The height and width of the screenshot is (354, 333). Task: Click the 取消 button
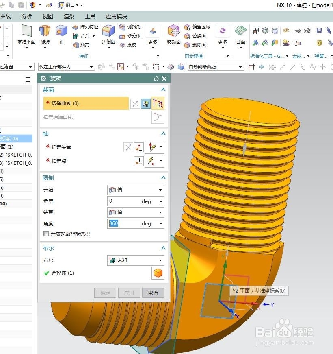click(x=153, y=293)
